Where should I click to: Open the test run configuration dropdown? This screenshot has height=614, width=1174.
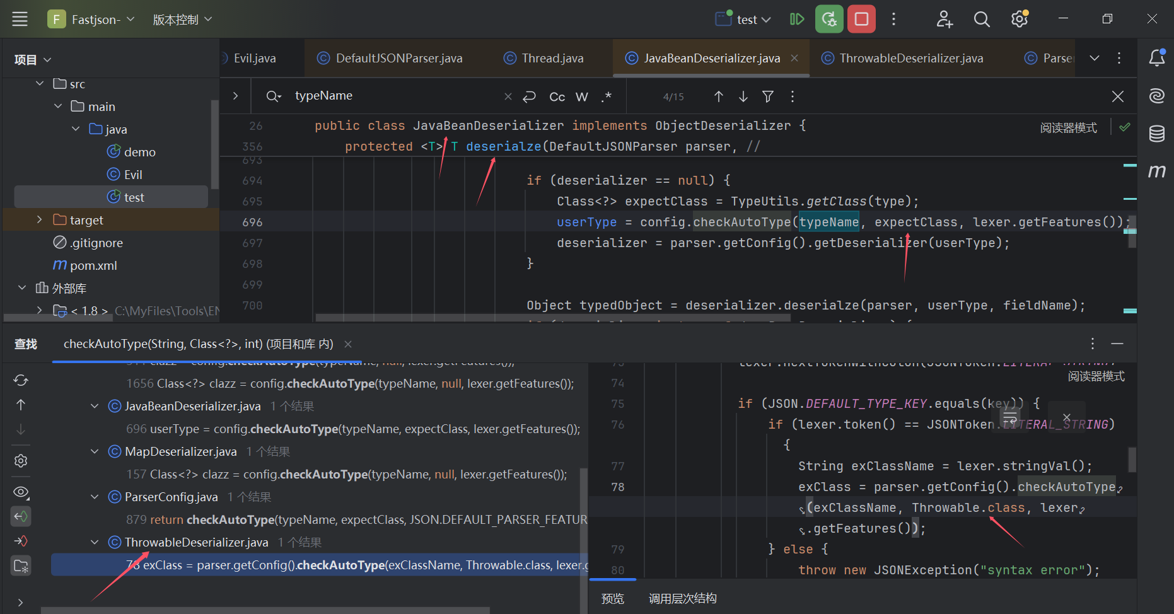(x=744, y=20)
